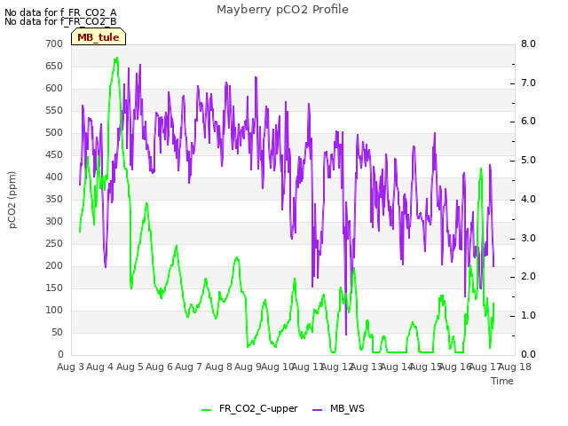Select the FR_CO2_C-upper legend text
The width and height of the screenshot is (568, 426).
pyautogui.click(x=258, y=408)
